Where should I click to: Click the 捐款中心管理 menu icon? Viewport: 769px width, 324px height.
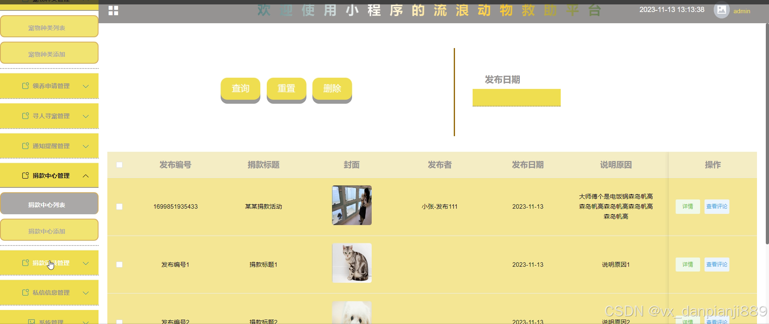(25, 175)
